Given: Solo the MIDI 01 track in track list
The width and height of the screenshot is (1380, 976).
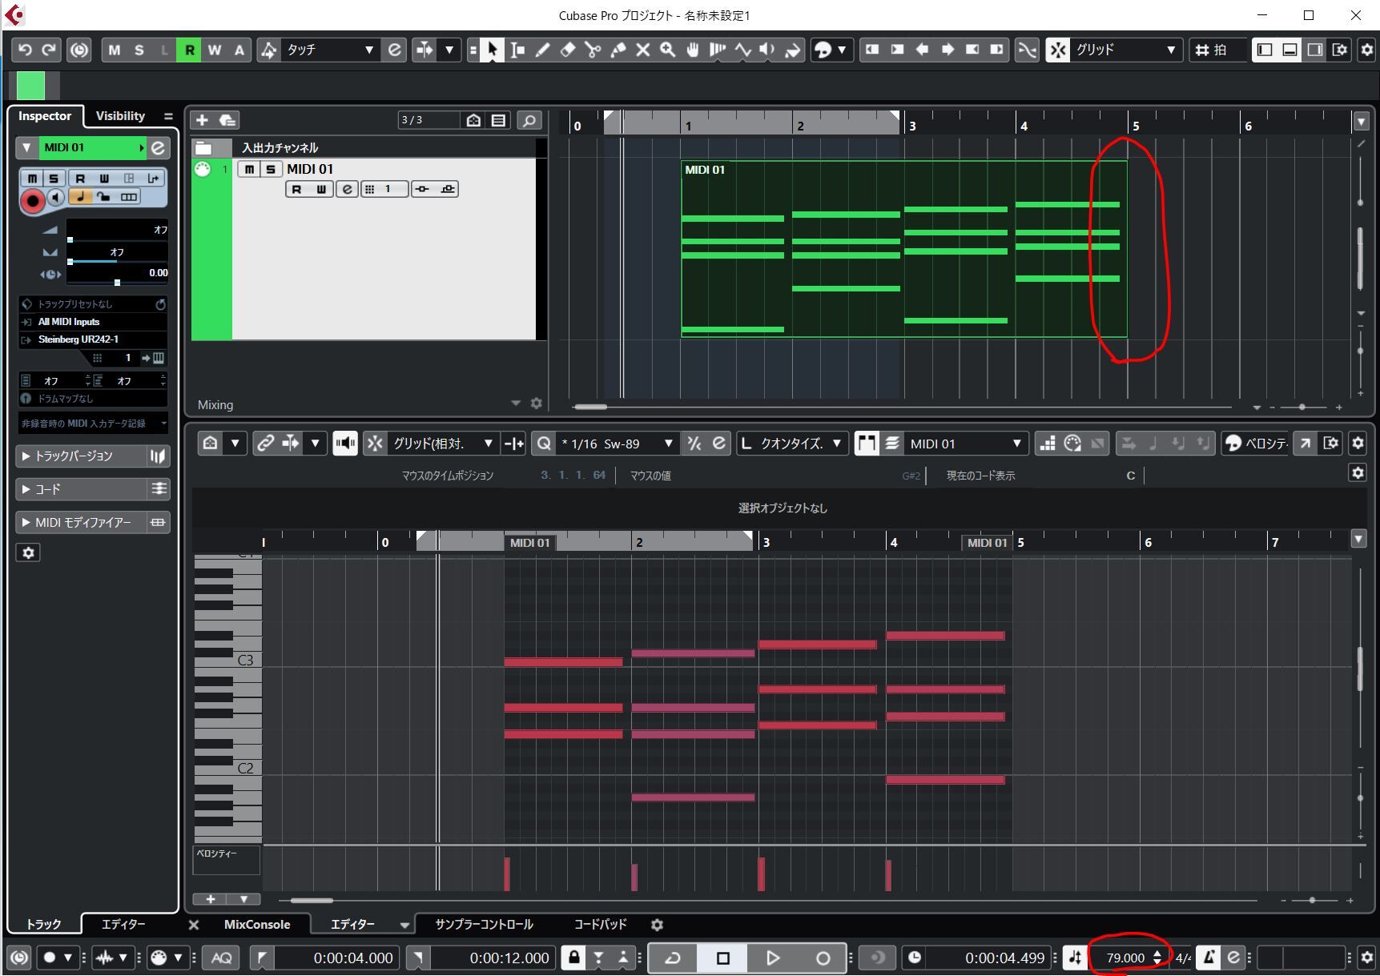Looking at the screenshot, I should click(x=271, y=169).
